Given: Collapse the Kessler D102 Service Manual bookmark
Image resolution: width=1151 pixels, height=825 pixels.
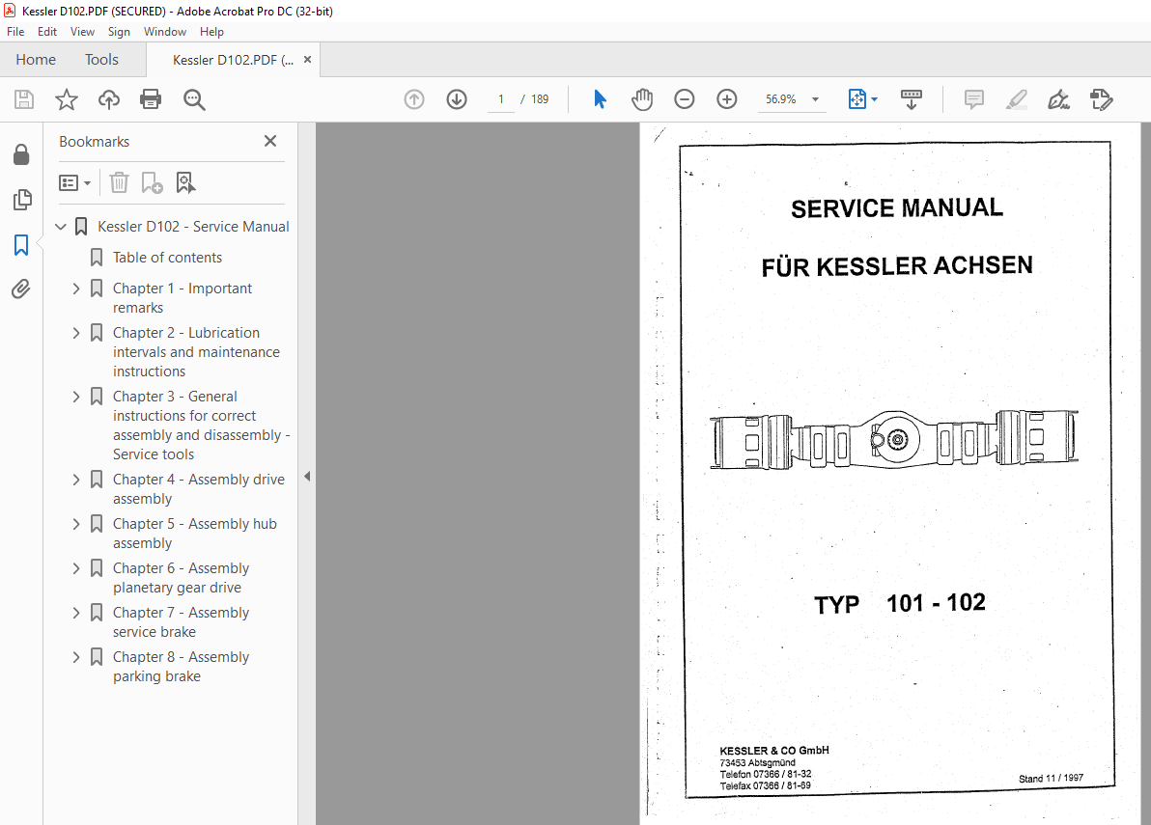Looking at the screenshot, I should (61, 226).
